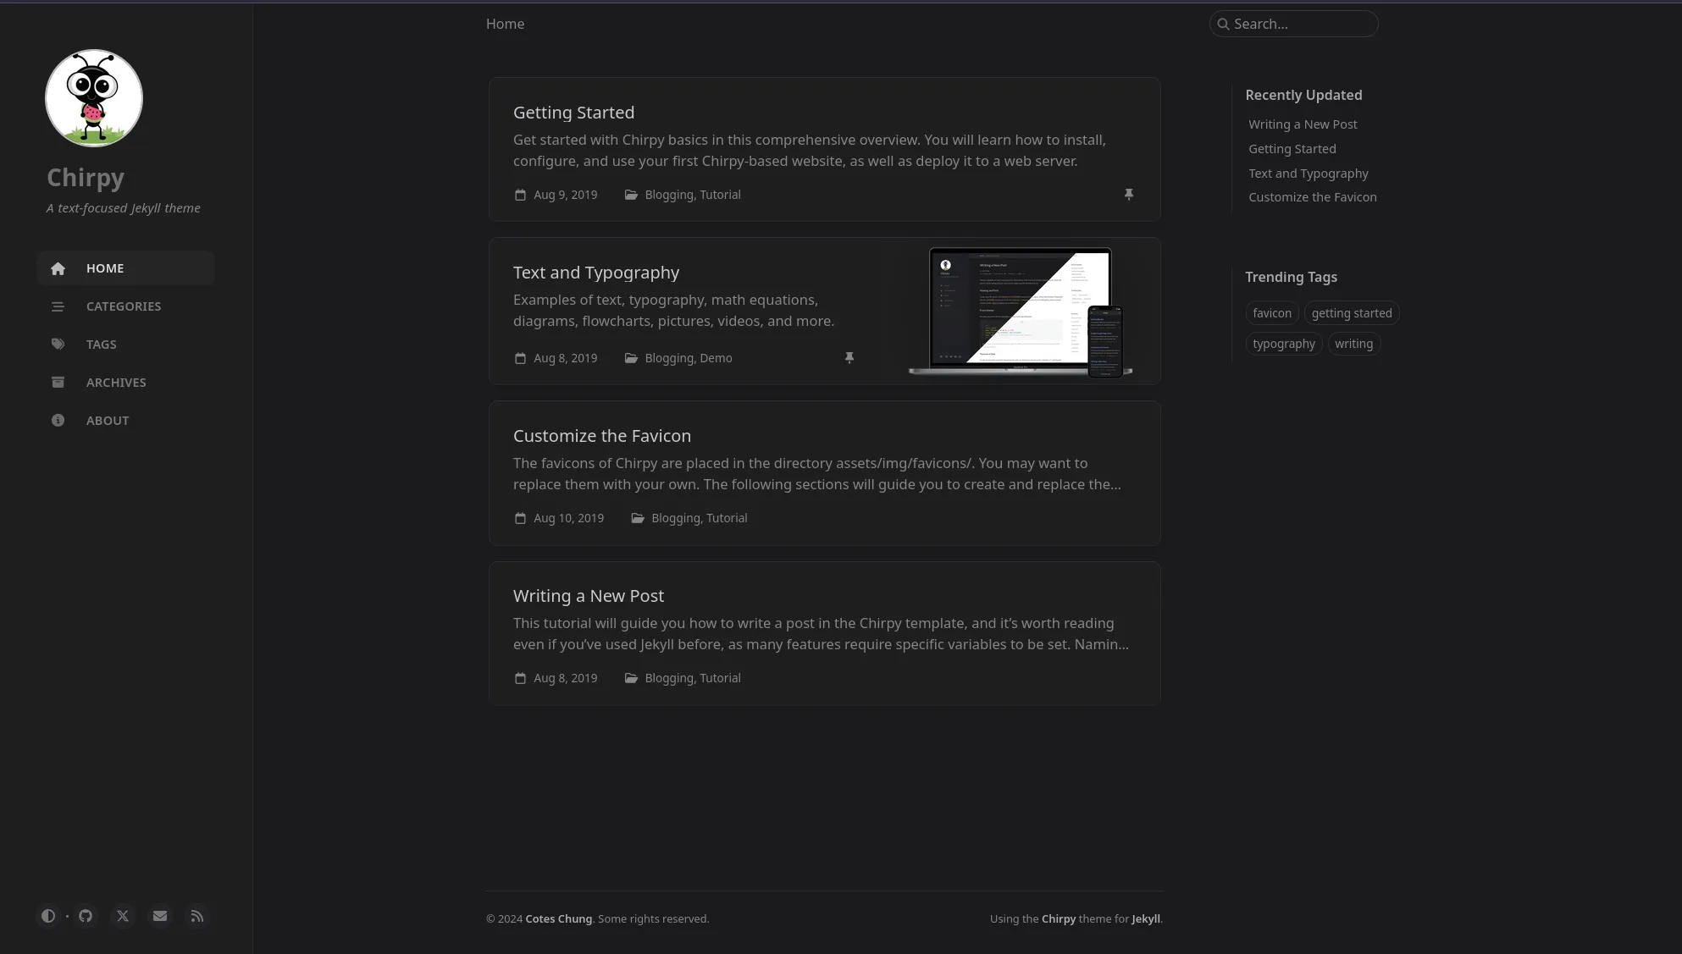
Task: Open the GitHub profile icon
Action: click(86, 916)
